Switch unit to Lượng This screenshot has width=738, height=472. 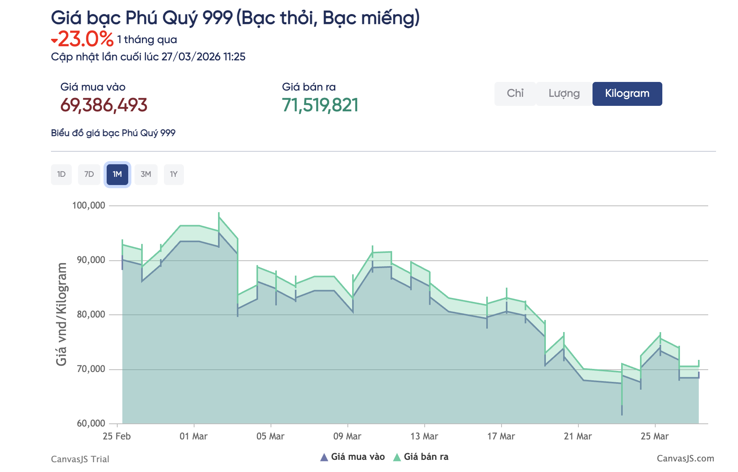tap(563, 93)
